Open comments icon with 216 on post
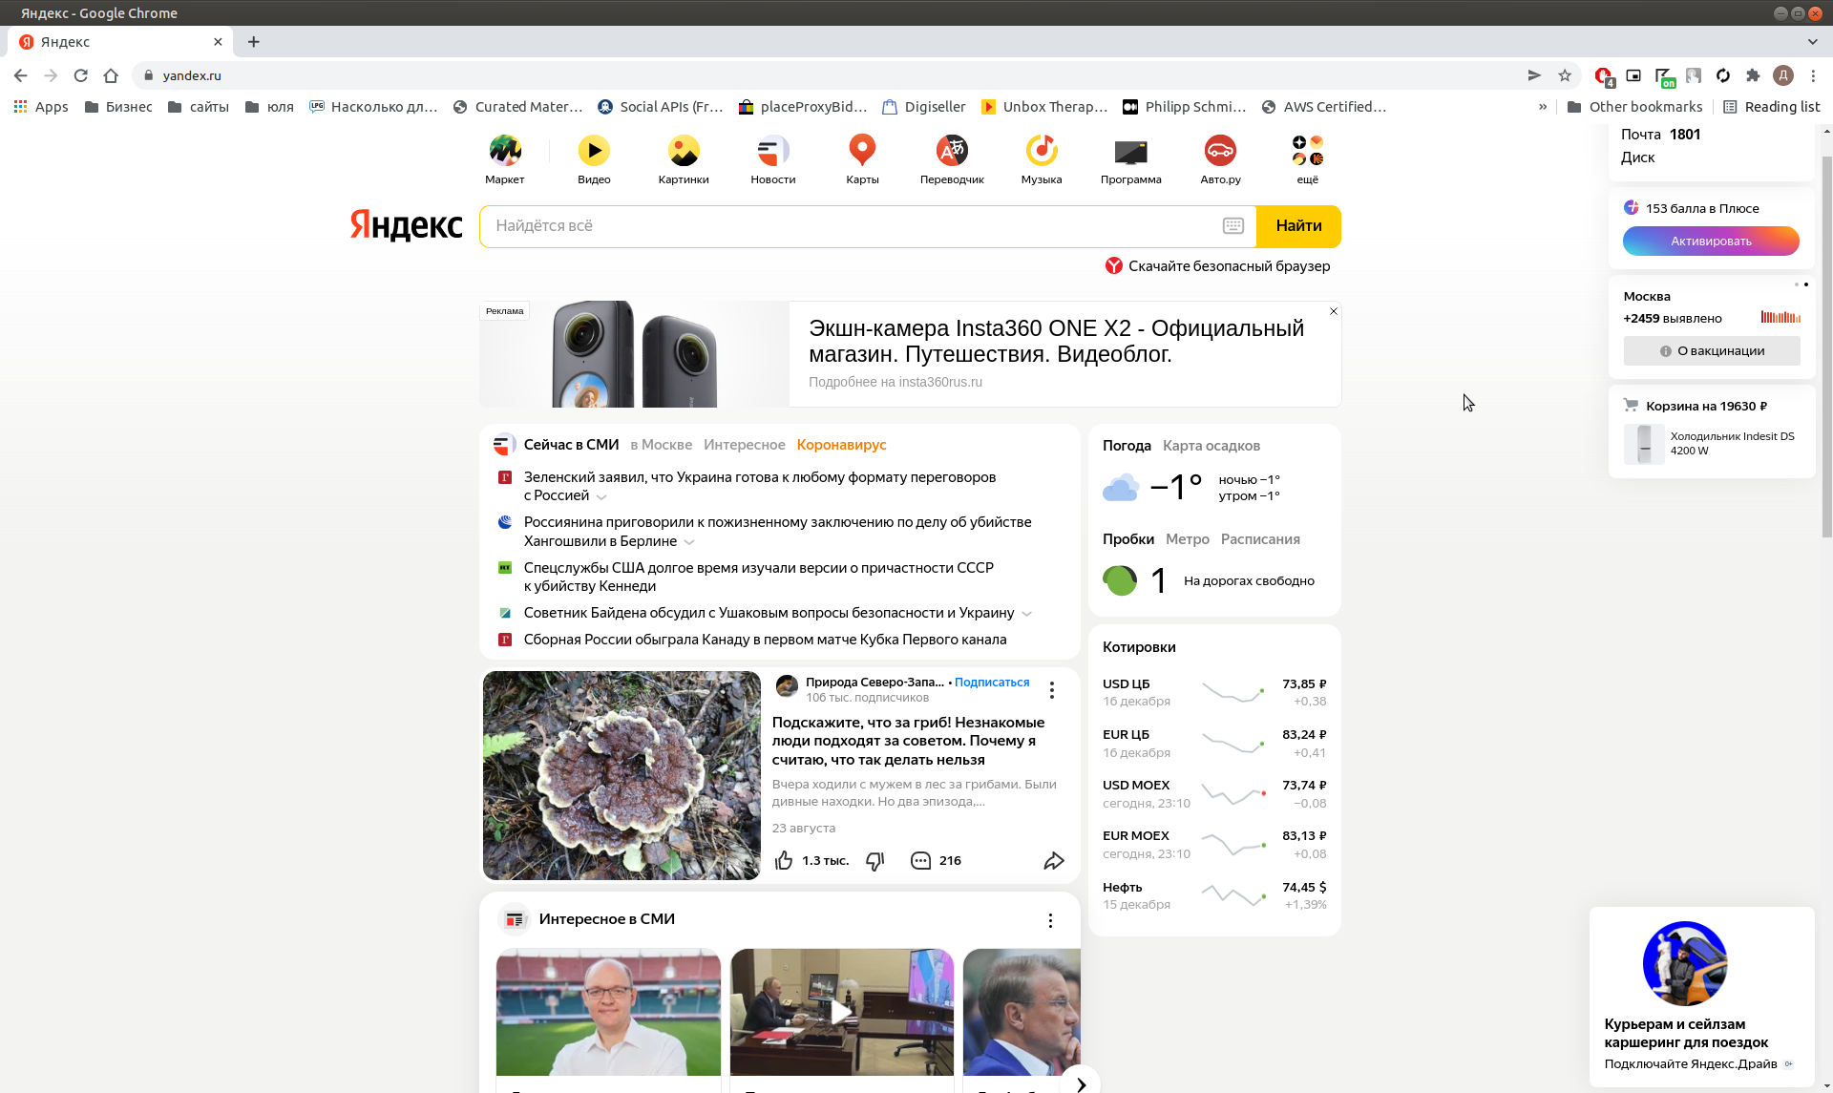The height and width of the screenshot is (1093, 1833). tap(920, 861)
